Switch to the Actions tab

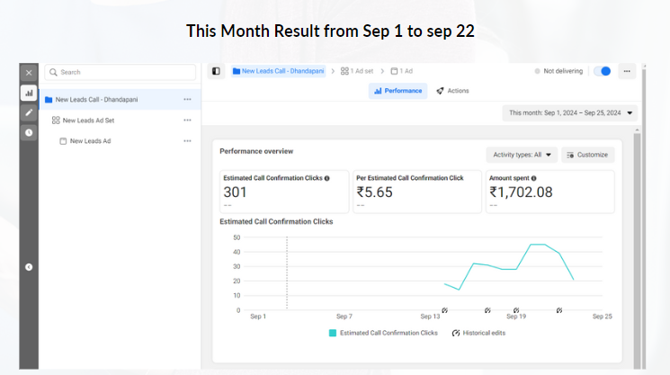point(452,91)
